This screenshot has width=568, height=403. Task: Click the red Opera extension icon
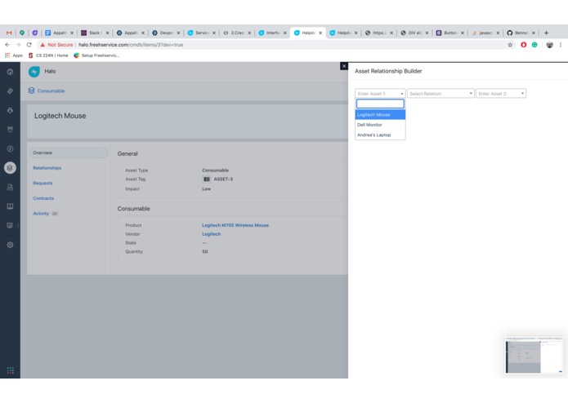coord(523,45)
